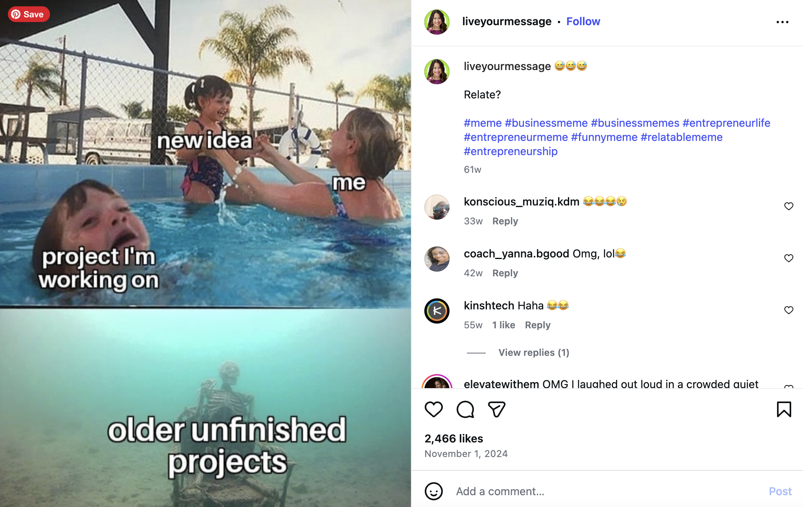Image resolution: width=803 pixels, height=507 pixels.
Task: Click the #entrepreneurship hashtag
Action: coord(511,152)
